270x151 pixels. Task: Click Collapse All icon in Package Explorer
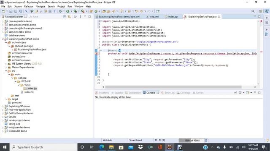65,17
